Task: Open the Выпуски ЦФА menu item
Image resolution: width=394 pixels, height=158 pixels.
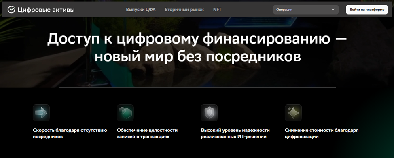Action: pos(141,10)
